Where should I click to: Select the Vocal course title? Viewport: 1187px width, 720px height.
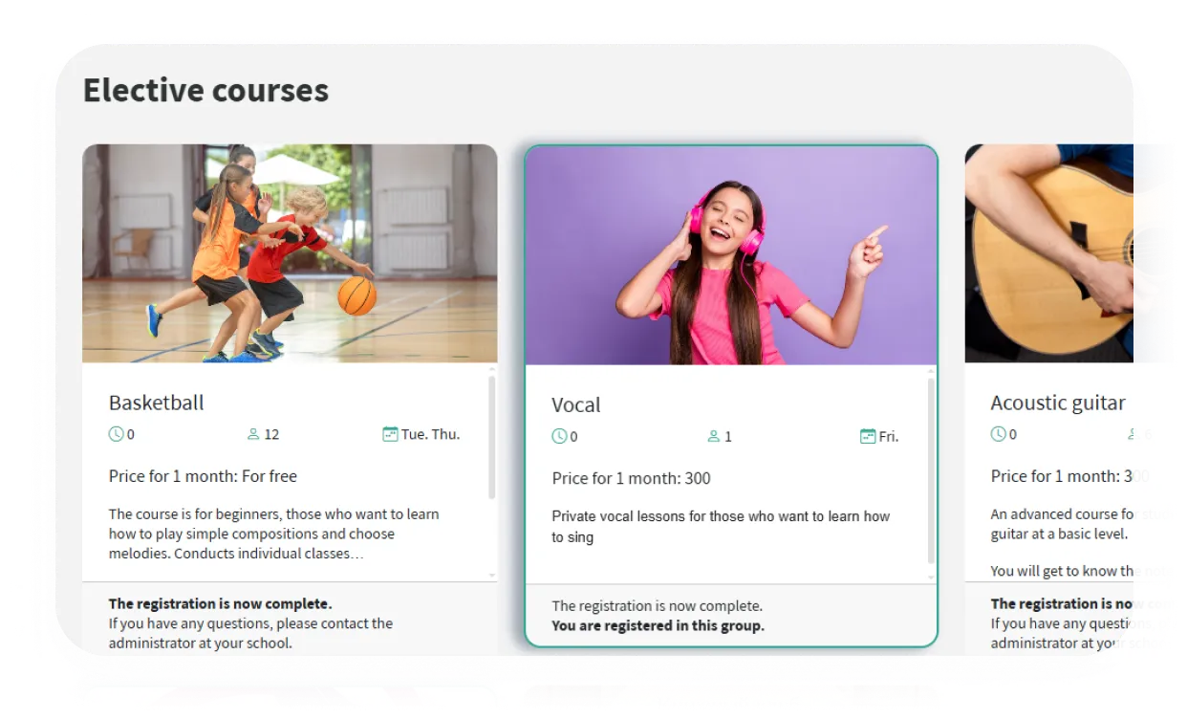[x=576, y=404]
